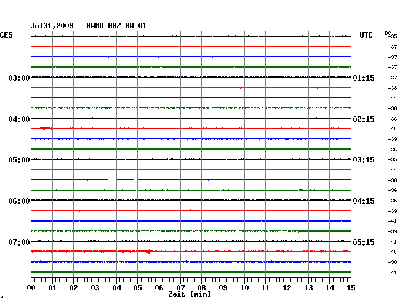This screenshot has height=304, width=400.
Task: Click the 06:00 local time label
Action: (x=19, y=201)
